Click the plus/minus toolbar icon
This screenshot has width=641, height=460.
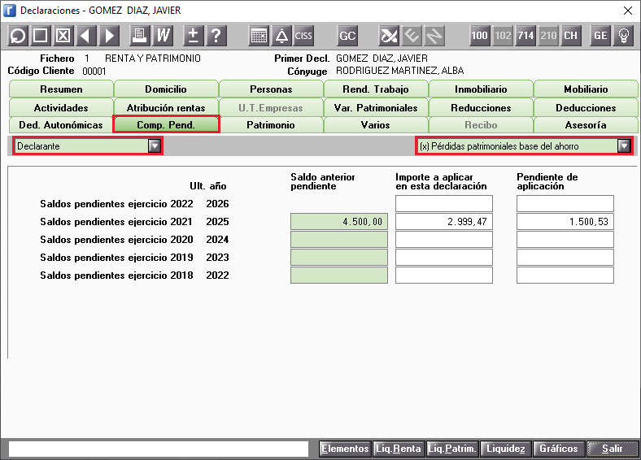click(194, 36)
